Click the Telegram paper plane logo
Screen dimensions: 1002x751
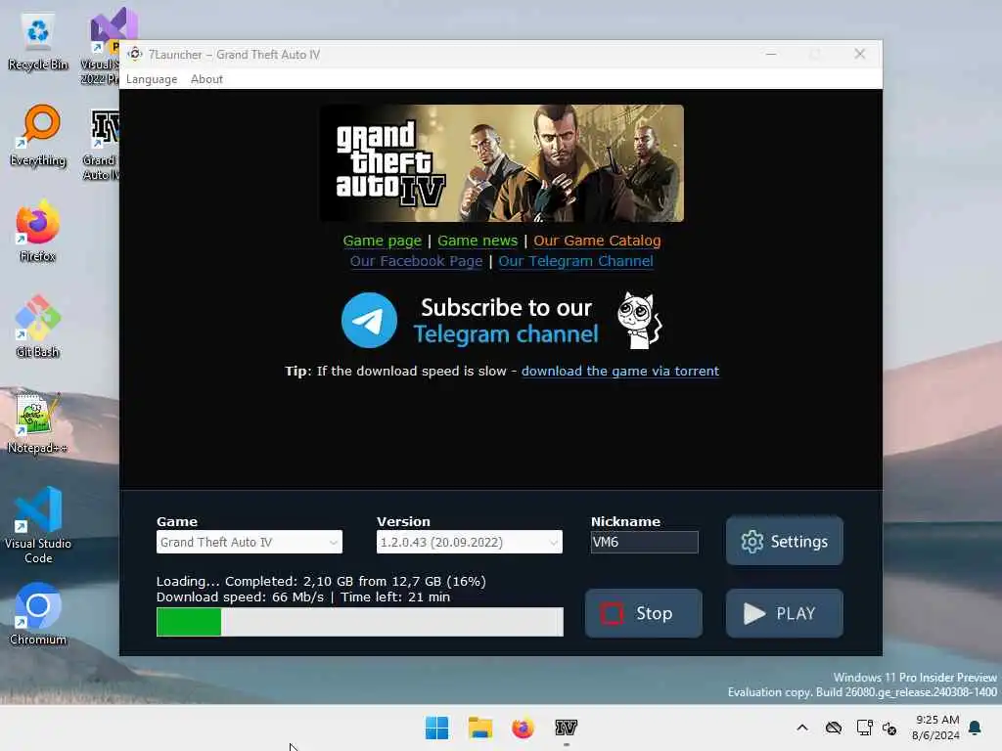369,321
